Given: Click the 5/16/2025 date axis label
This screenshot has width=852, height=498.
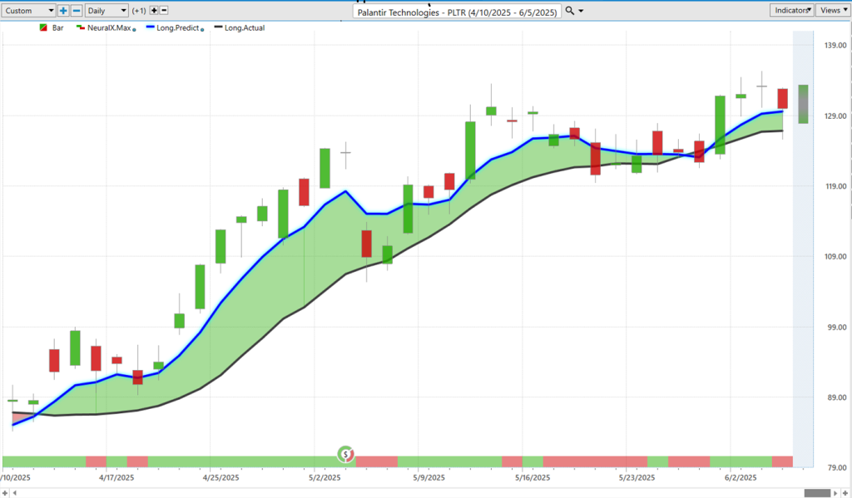Looking at the screenshot, I should click(x=532, y=477).
